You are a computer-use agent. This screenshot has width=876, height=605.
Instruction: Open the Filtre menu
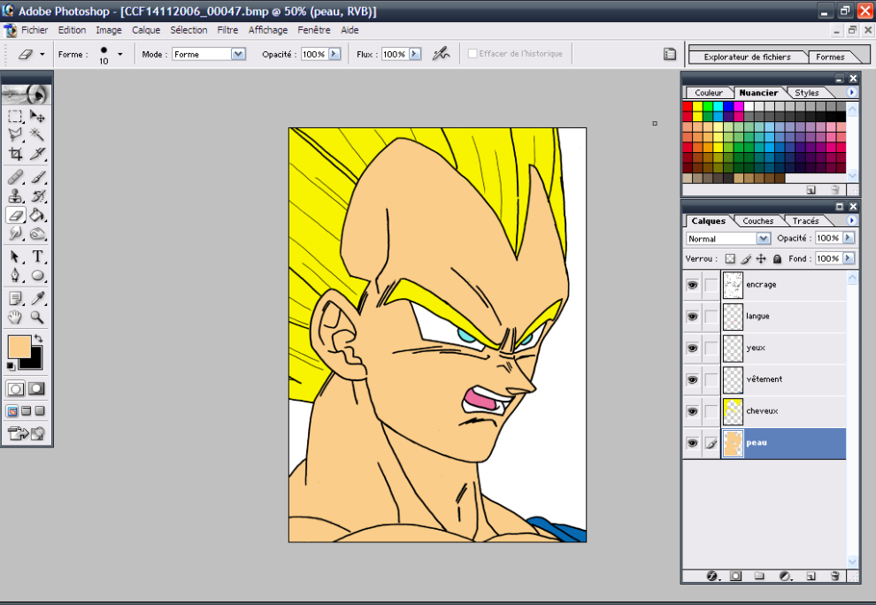coord(227,30)
